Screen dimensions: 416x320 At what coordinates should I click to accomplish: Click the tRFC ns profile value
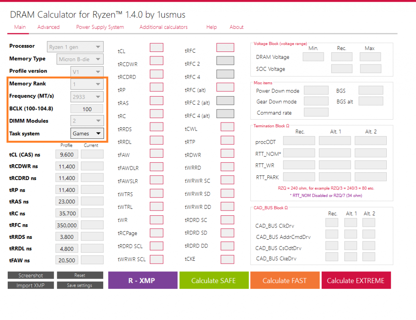pyautogui.click(x=67, y=225)
